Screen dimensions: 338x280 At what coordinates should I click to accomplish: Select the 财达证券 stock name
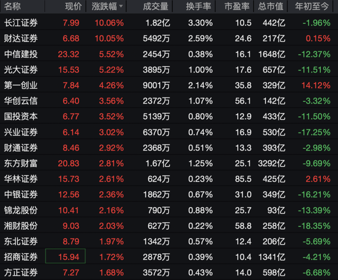(x=21, y=38)
